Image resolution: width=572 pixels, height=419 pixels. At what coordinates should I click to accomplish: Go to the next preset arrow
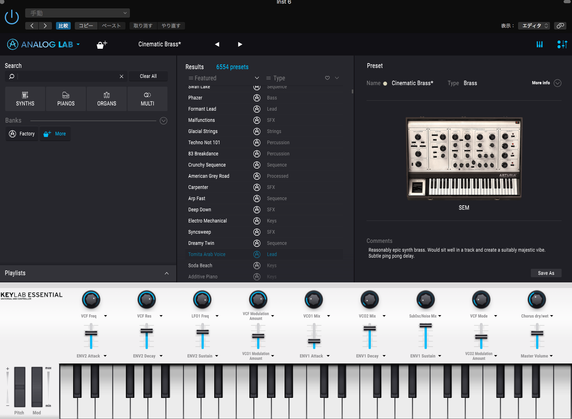(240, 44)
